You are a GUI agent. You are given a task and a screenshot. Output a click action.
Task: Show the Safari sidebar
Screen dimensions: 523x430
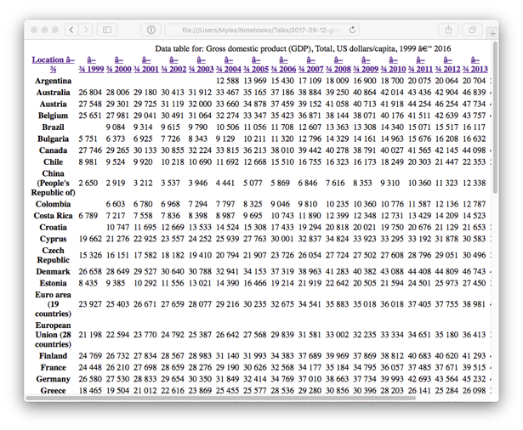tap(107, 30)
